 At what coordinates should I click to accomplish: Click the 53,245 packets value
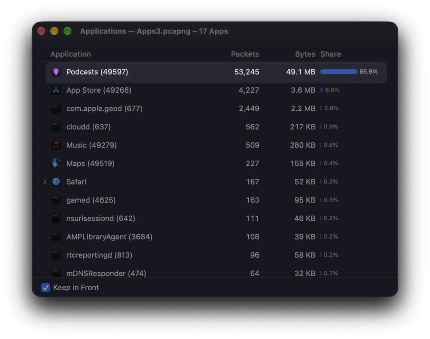pyautogui.click(x=247, y=72)
